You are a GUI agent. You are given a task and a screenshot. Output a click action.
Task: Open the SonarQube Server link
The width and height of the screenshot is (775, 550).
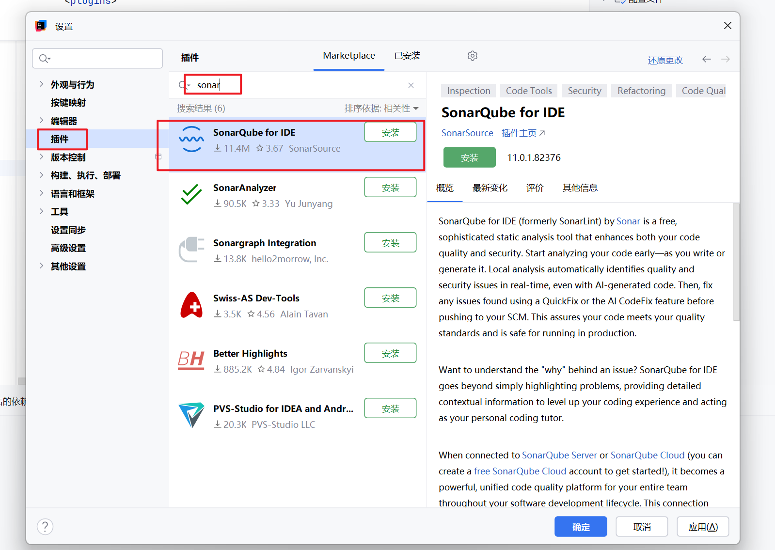click(x=559, y=456)
